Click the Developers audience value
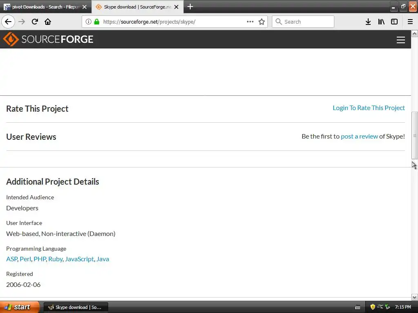Viewport: 418px width, 313px height. point(22,208)
